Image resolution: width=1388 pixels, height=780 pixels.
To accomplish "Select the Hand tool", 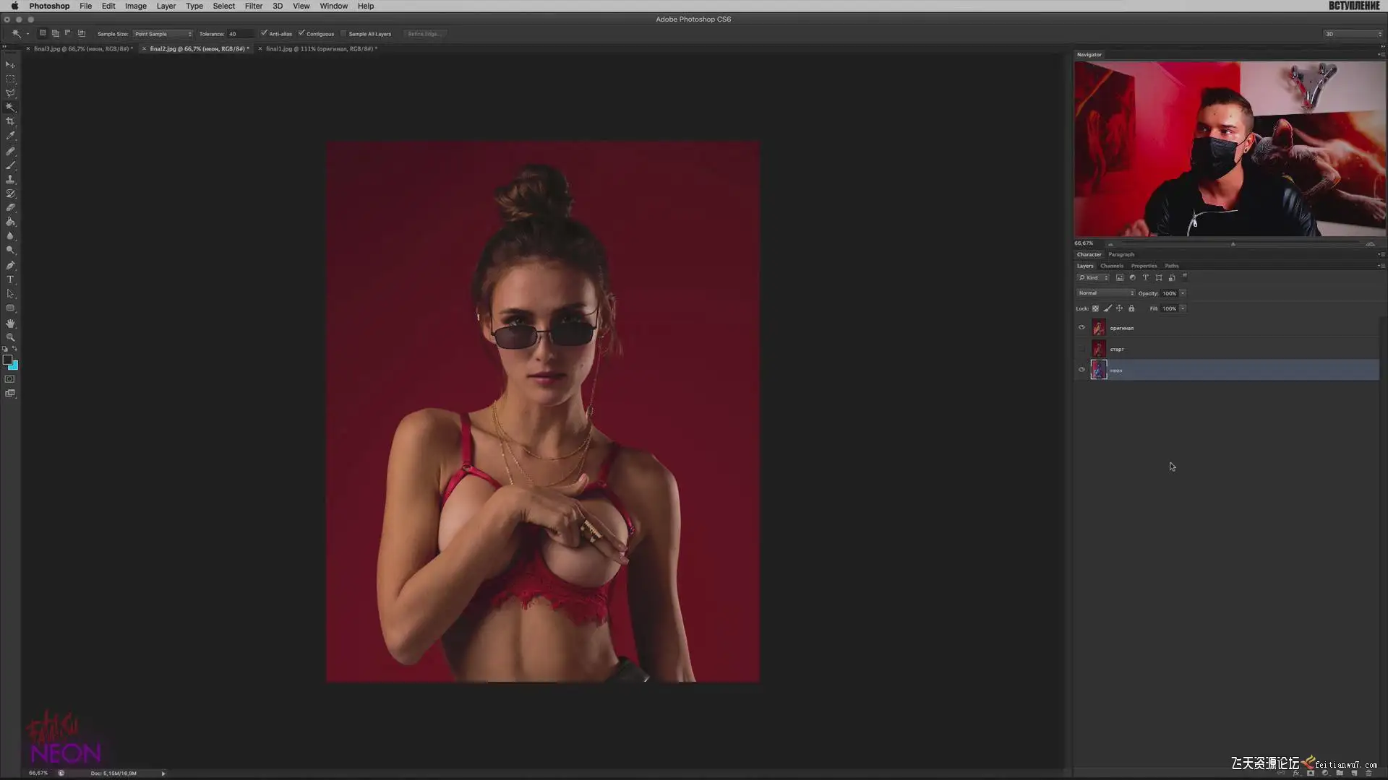I will pyautogui.click(x=10, y=323).
